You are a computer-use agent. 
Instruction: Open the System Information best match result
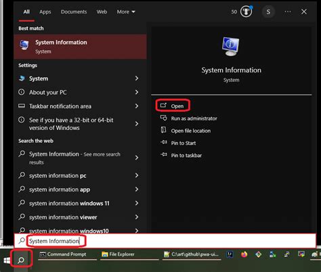pos(80,47)
